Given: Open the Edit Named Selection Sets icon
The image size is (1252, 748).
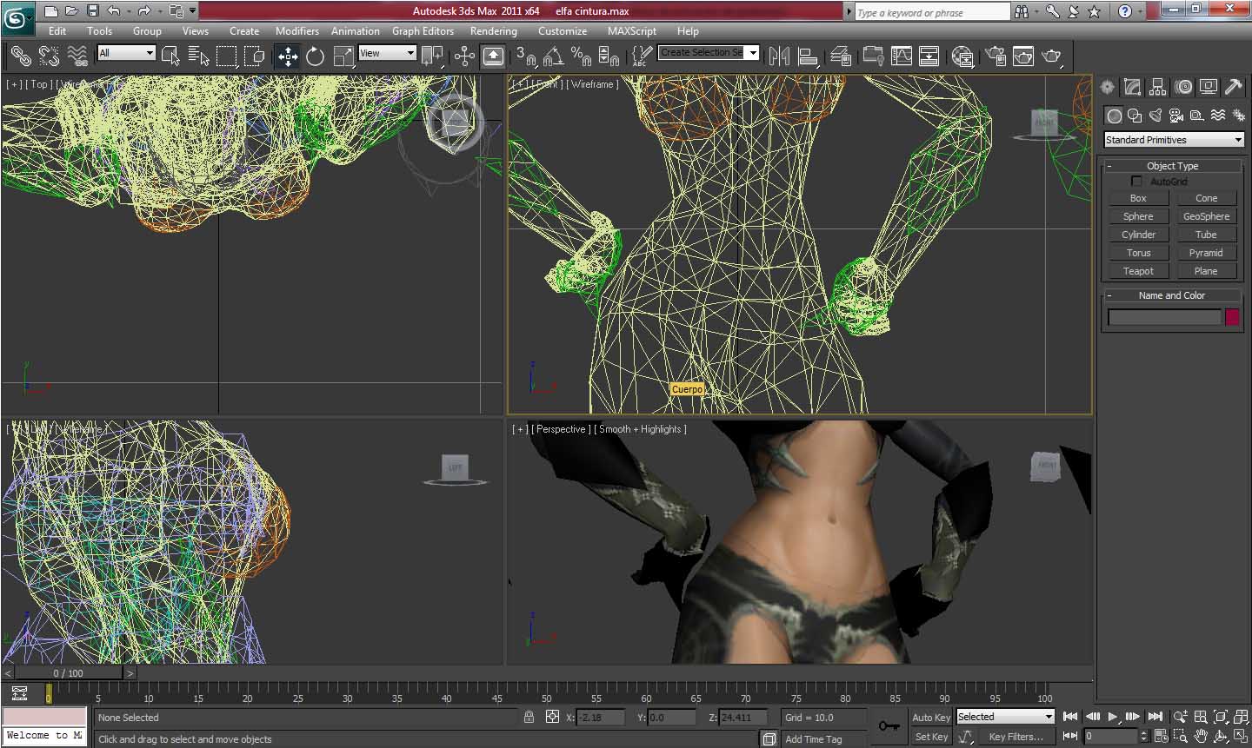Looking at the screenshot, I should coord(642,56).
